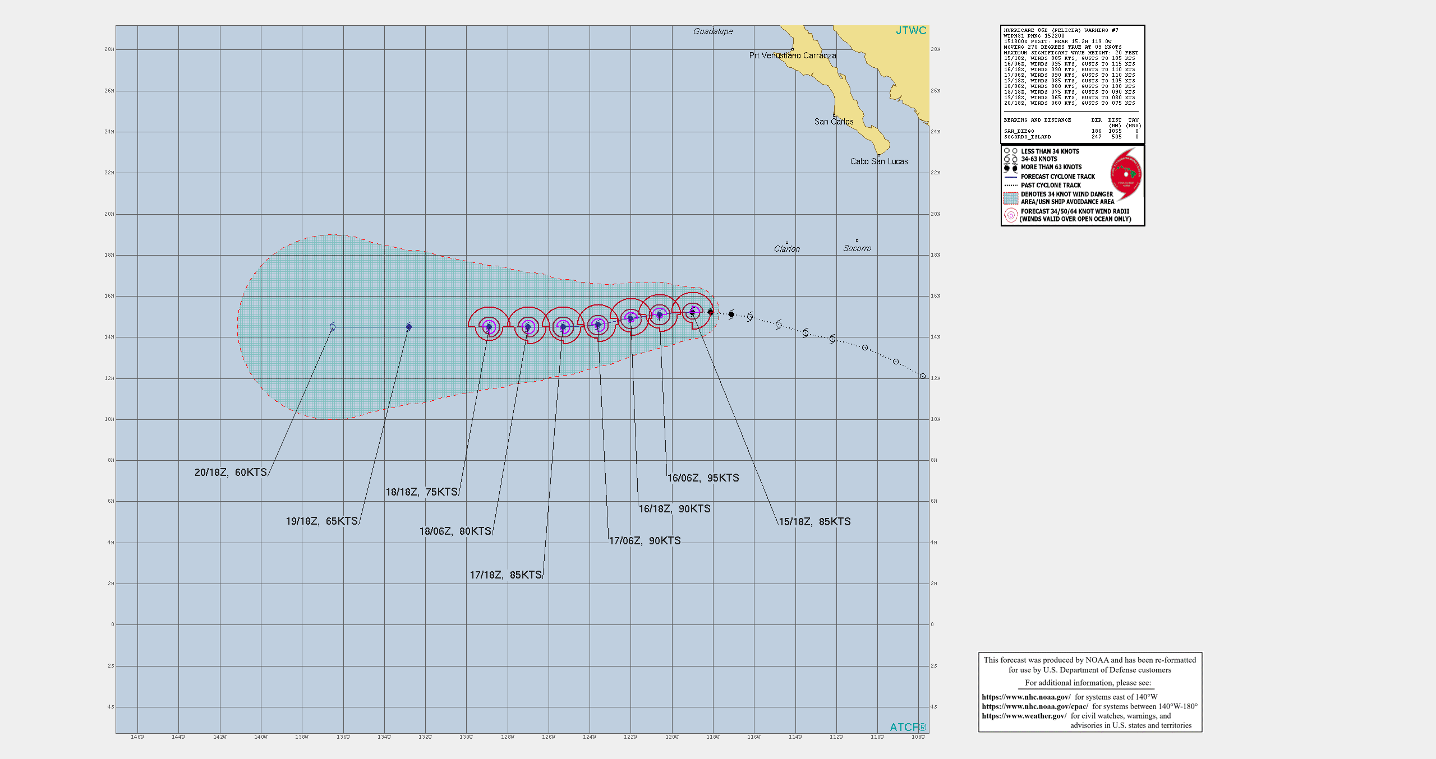Screen dimensions: 1436x759
Task: Click the 140W longitude axis label
Action: [x=261, y=737]
